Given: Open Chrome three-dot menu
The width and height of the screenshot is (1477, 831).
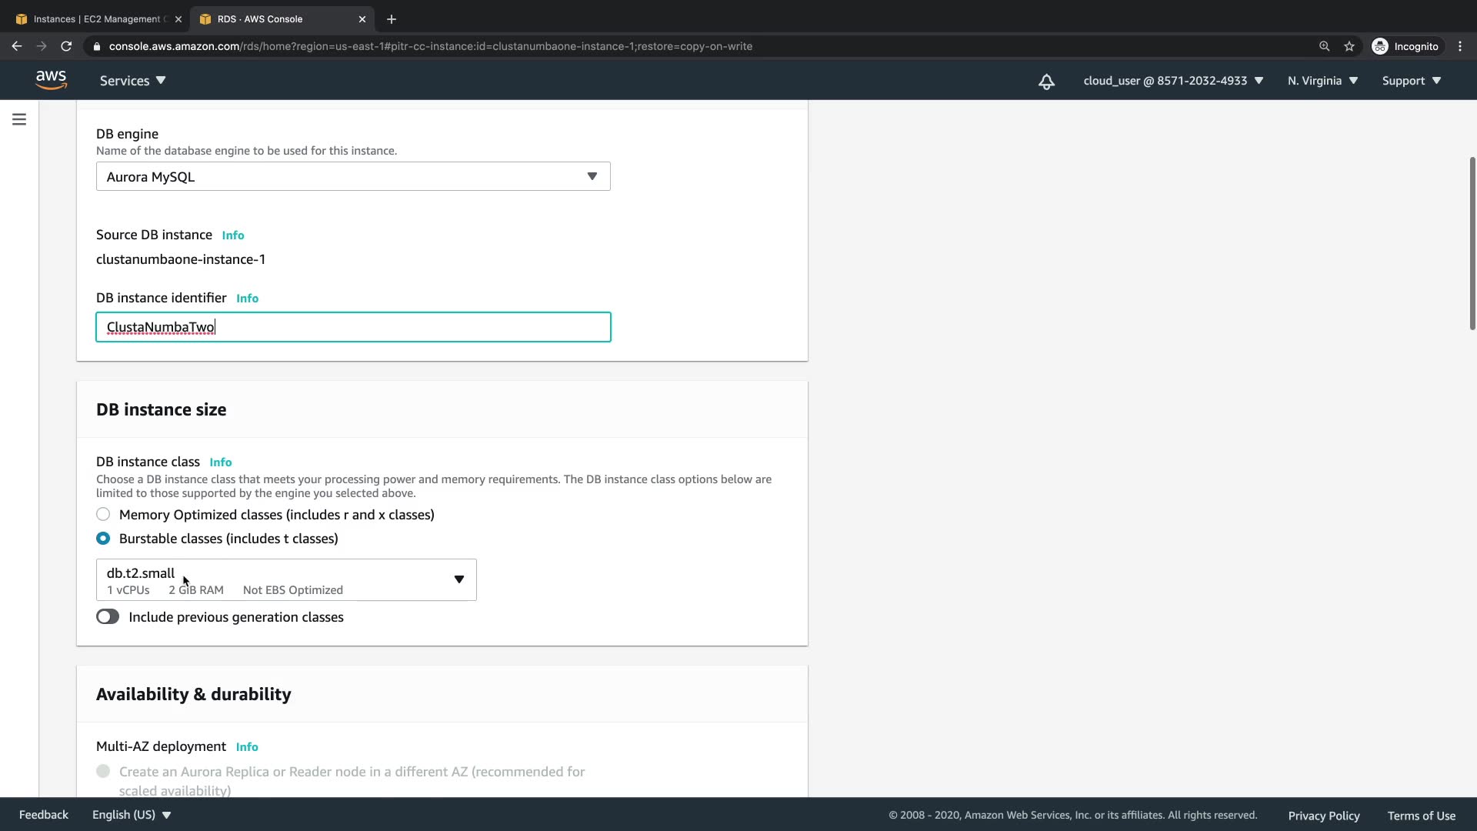Looking at the screenshot, I should coord(1460,46).
